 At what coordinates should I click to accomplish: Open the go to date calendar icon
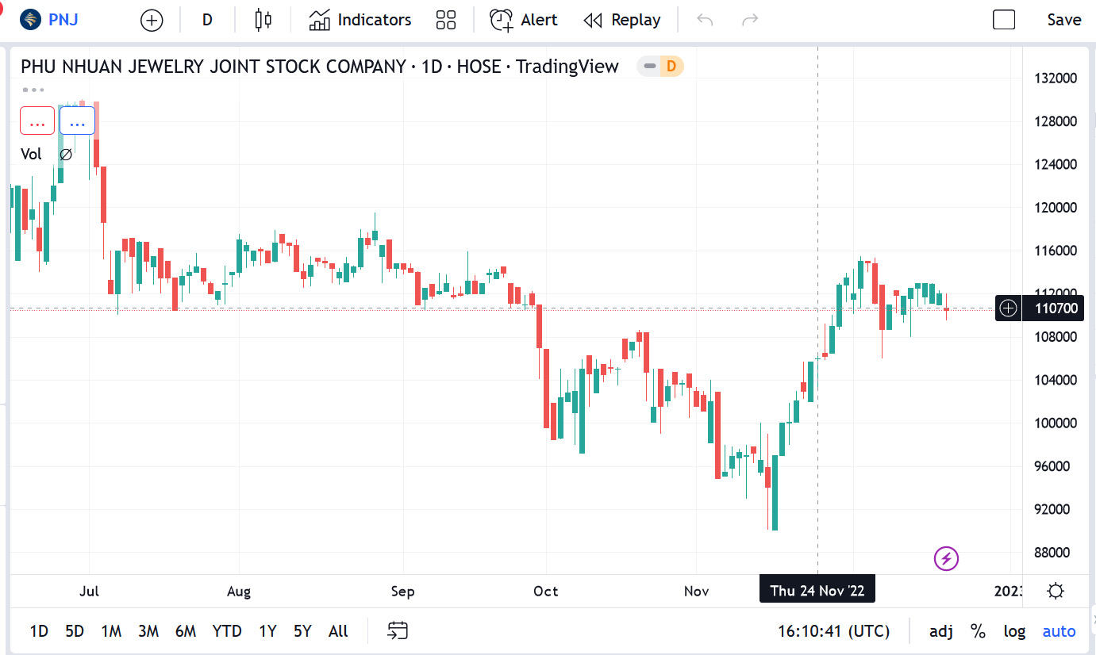398,631
